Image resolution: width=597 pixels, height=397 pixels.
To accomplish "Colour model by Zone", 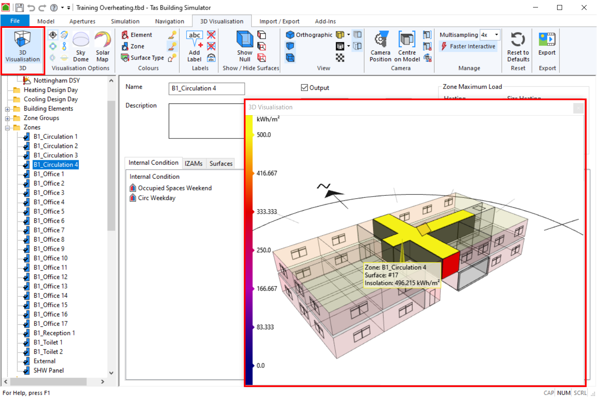I will click(x=133, y=46).
